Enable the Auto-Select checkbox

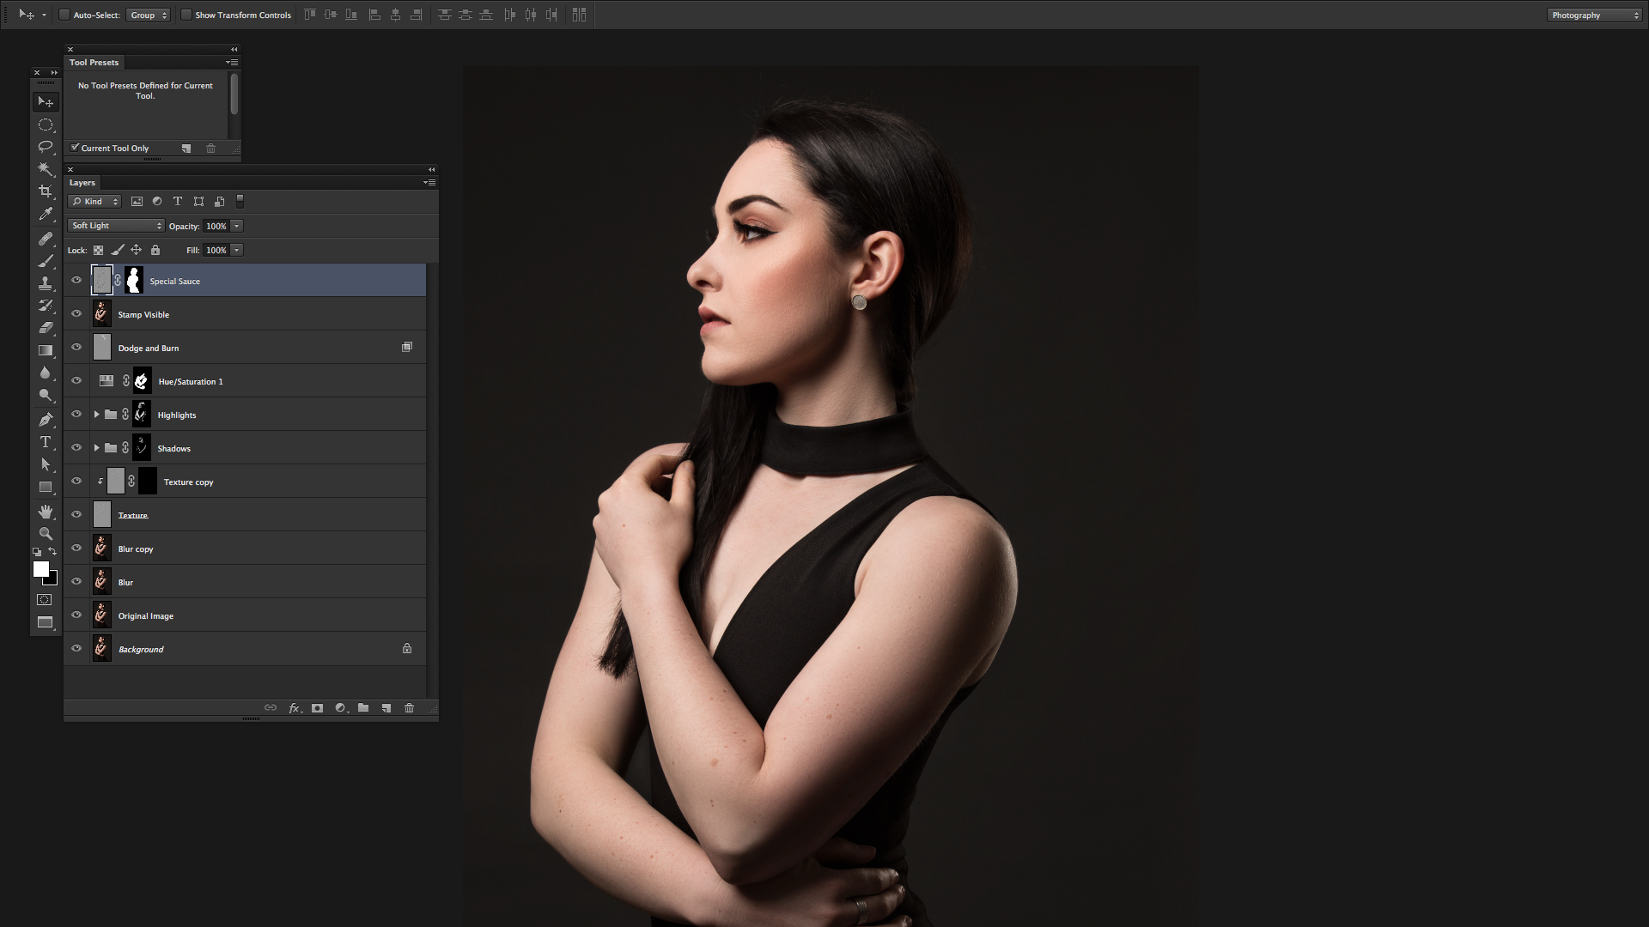tap(64, 15)
